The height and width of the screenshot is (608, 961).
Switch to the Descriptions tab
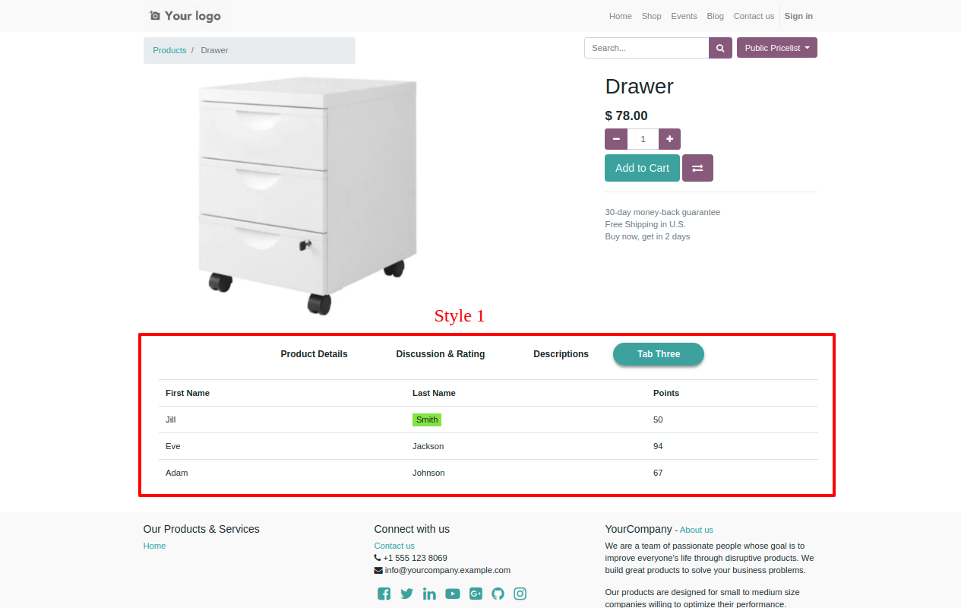coord(561,354)
